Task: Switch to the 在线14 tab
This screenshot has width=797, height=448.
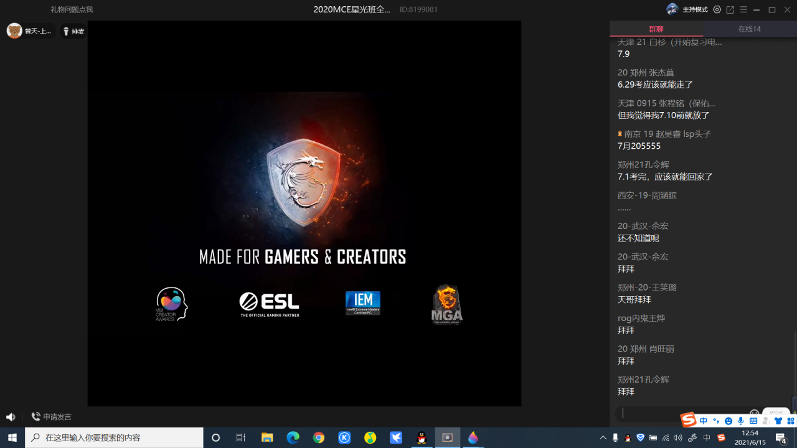Action: (750, 29)
